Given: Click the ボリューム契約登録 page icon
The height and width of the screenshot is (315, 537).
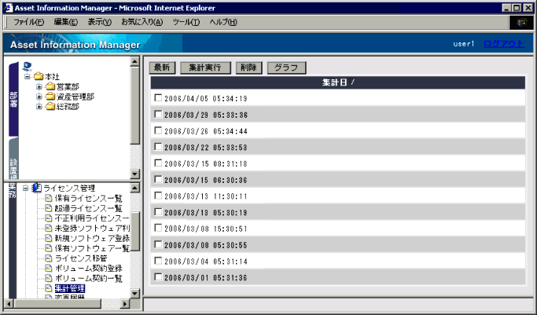Looking at the screenshot, I should [49, 268].
